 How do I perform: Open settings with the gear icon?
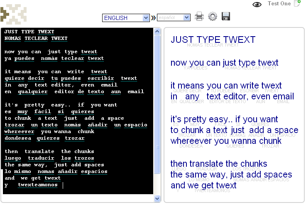(213, 17)
